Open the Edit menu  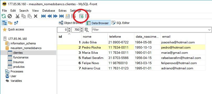coord(13,11)
